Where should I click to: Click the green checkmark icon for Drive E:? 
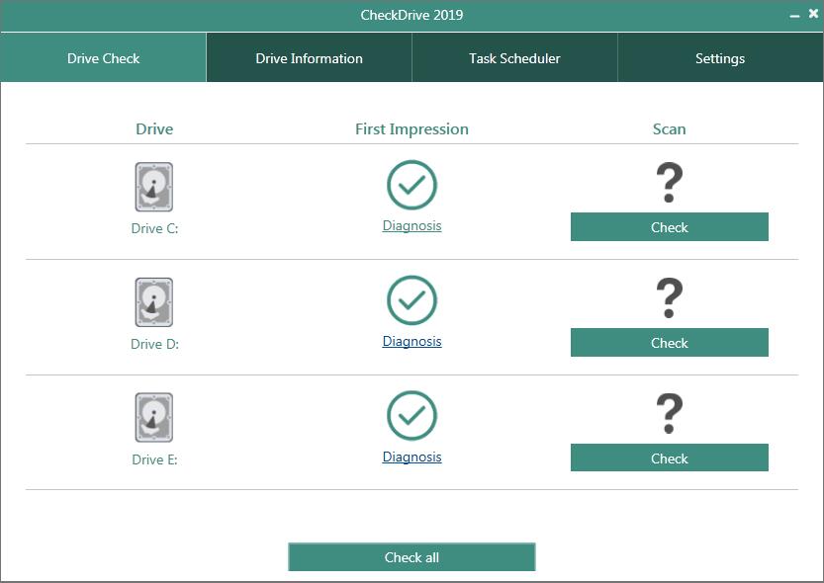coord(412,416)
